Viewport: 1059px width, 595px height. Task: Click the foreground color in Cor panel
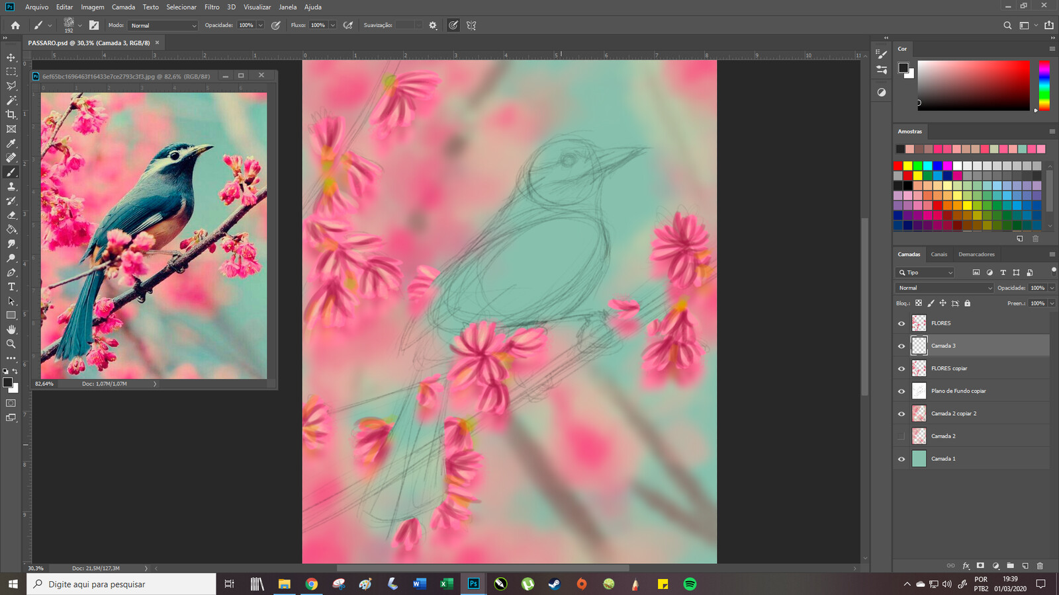[903, 67]
